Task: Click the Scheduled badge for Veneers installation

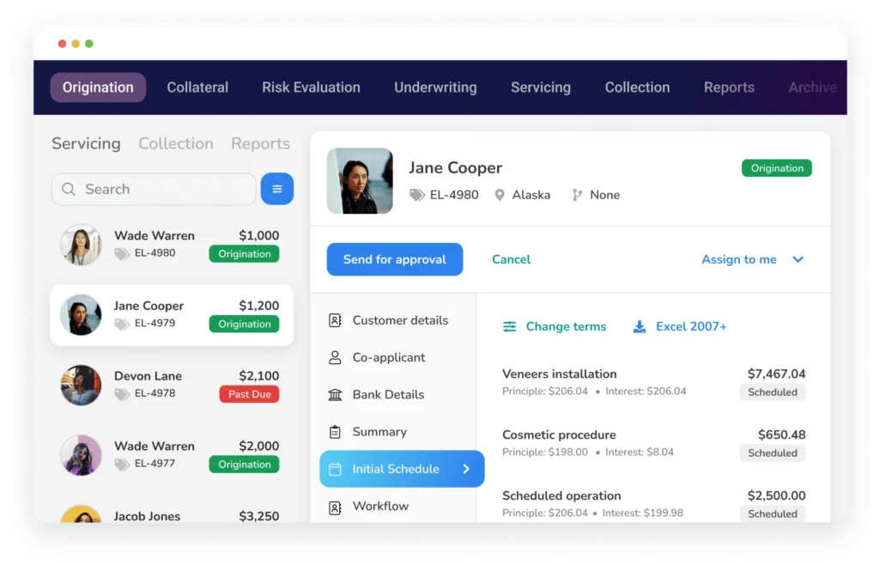Action: [773, 392]
